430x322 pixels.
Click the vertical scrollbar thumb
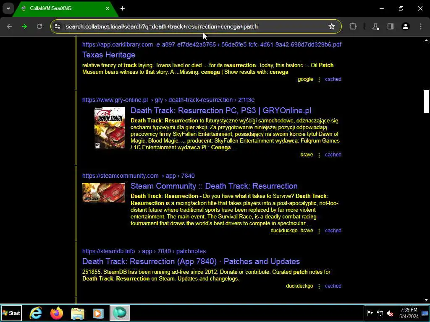(x=426, y=101)
